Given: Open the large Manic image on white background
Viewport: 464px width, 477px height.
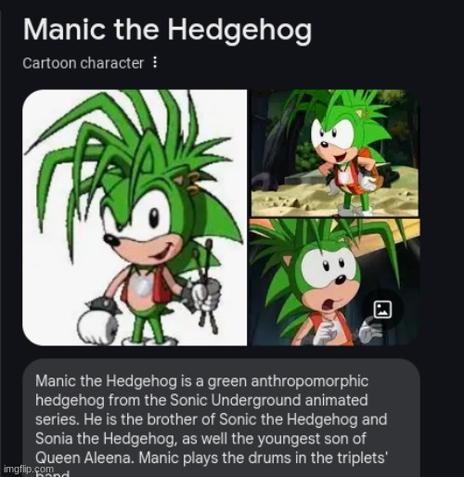Looking at the screenshot, I should coord(135,217).
